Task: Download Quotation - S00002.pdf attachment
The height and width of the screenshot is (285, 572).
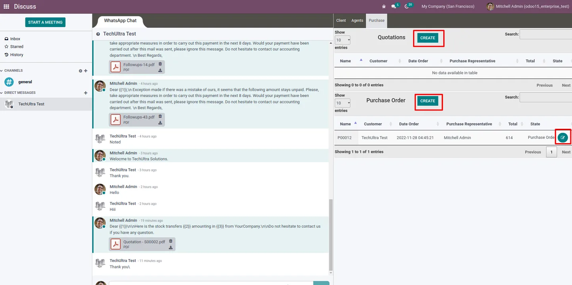Action: [x=171, y=247]
